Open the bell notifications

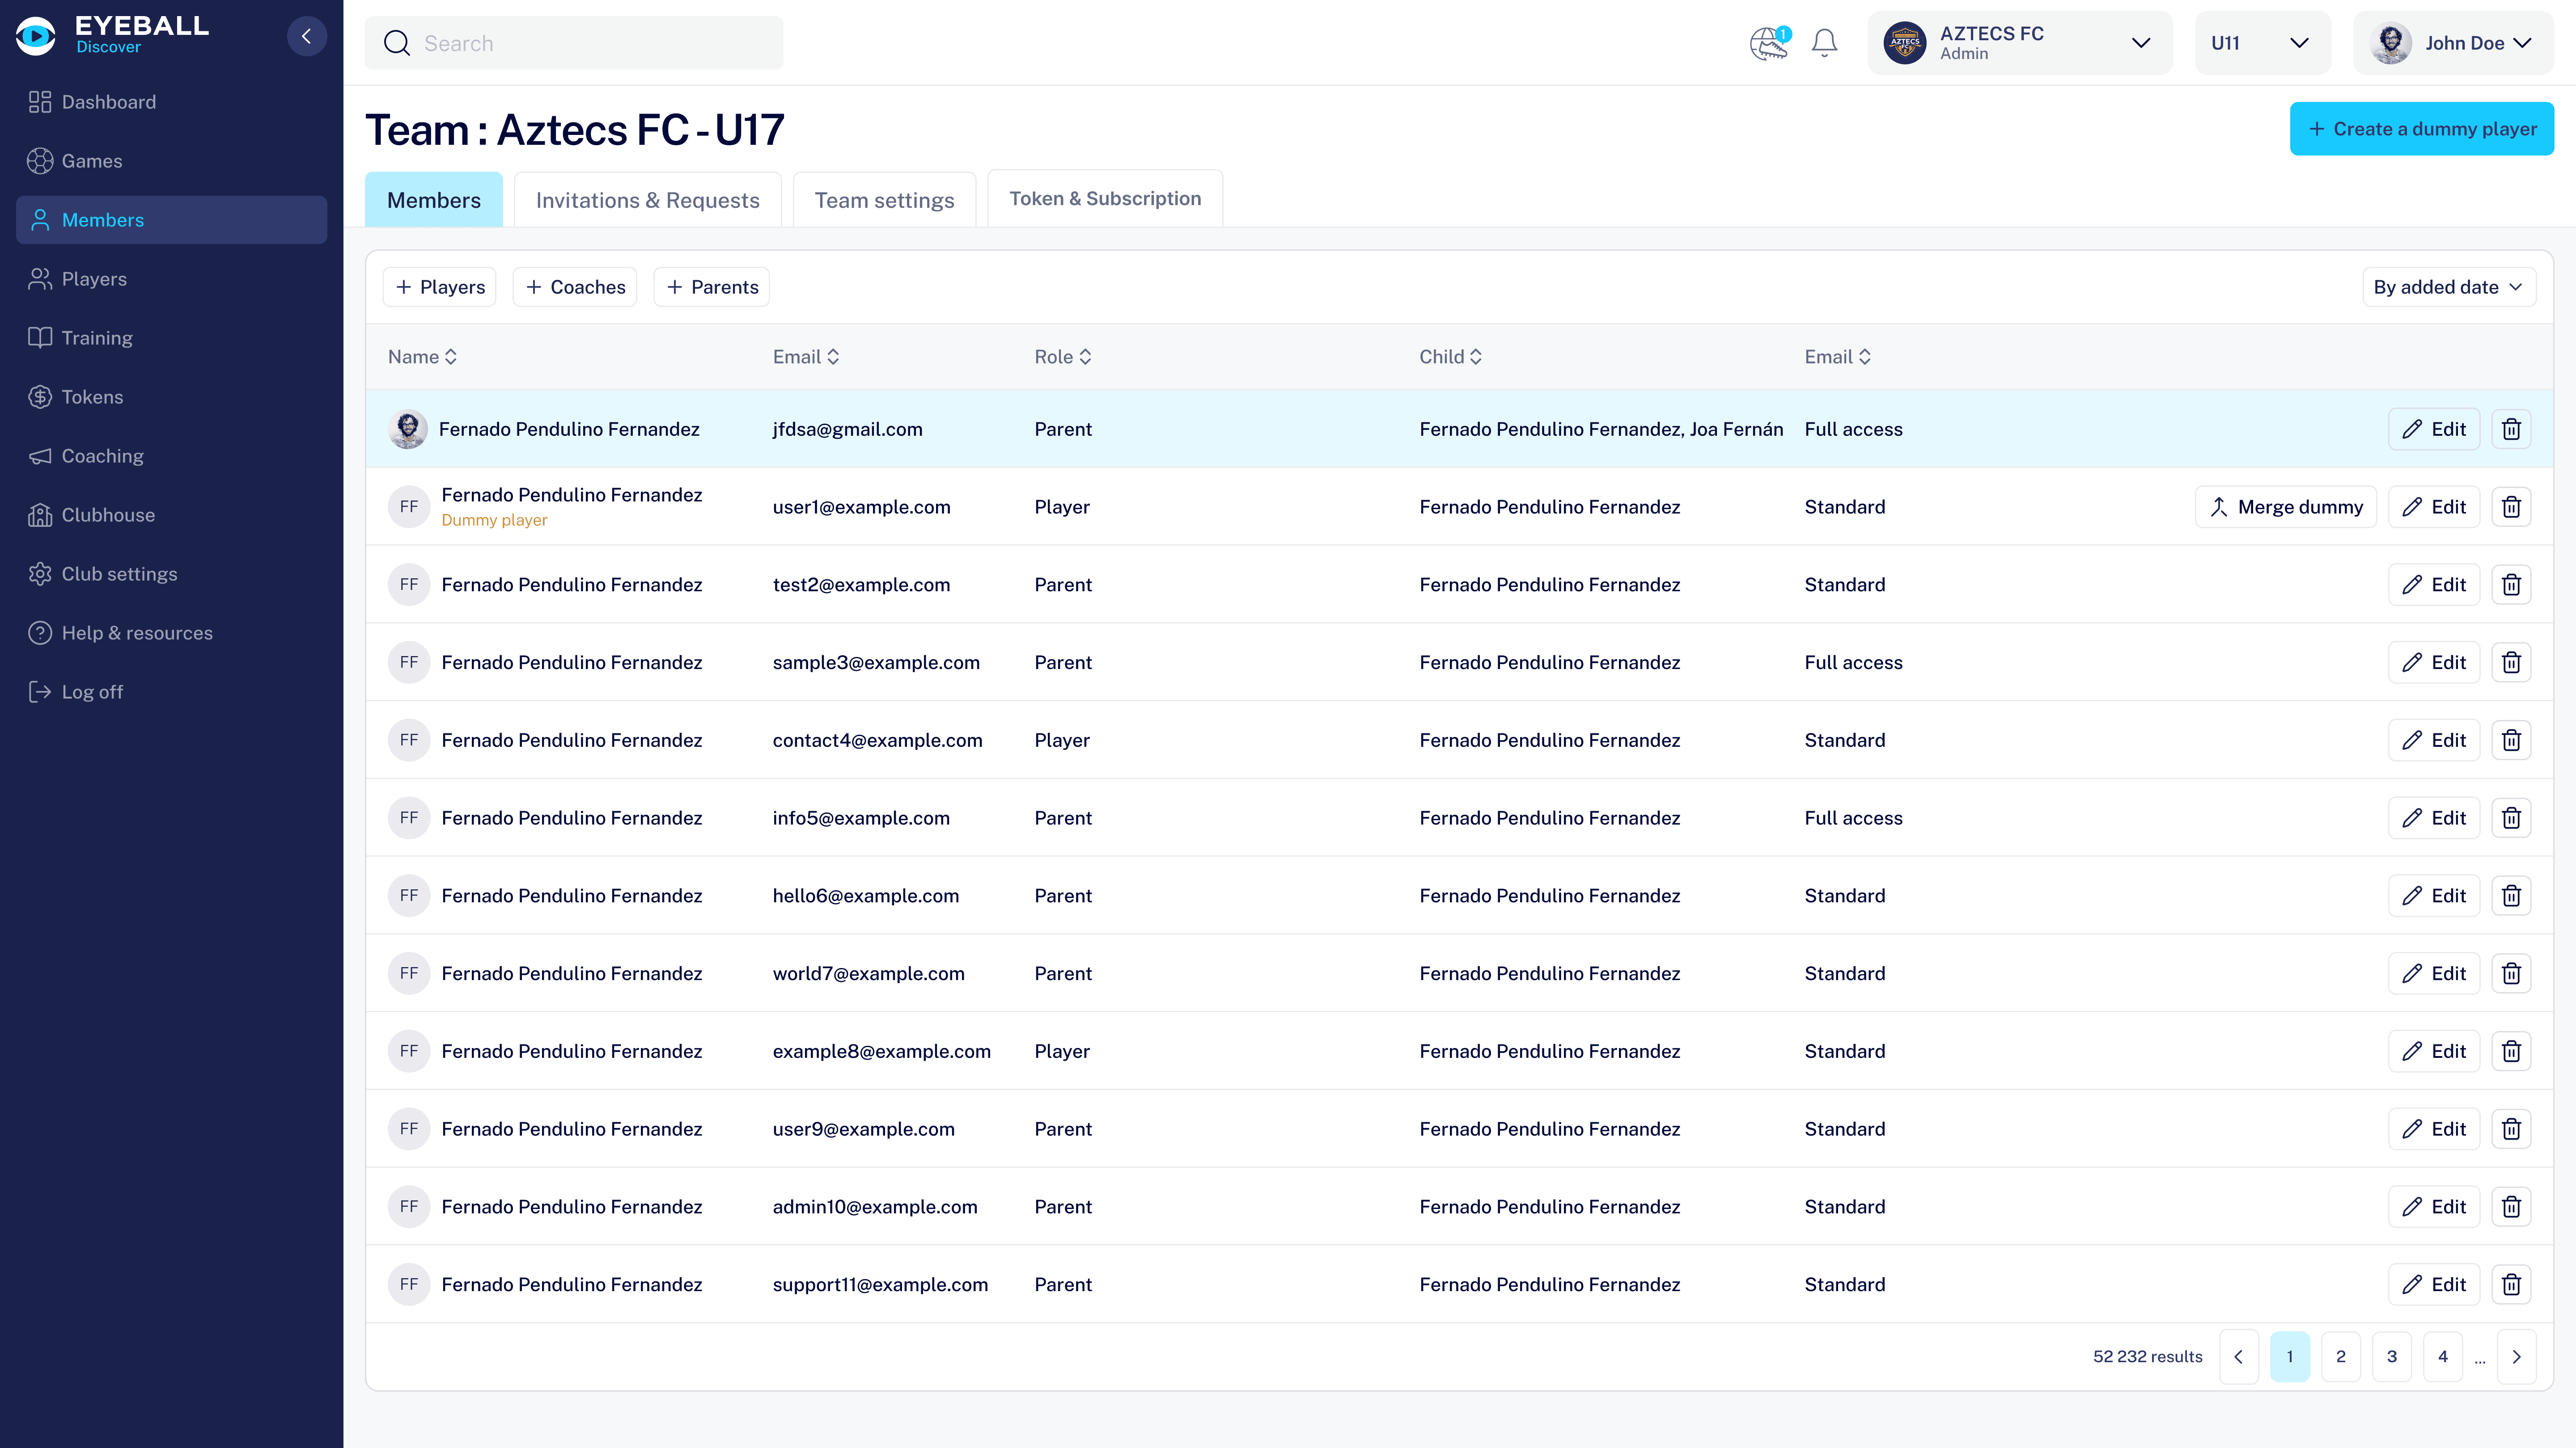click(1824, 43)
